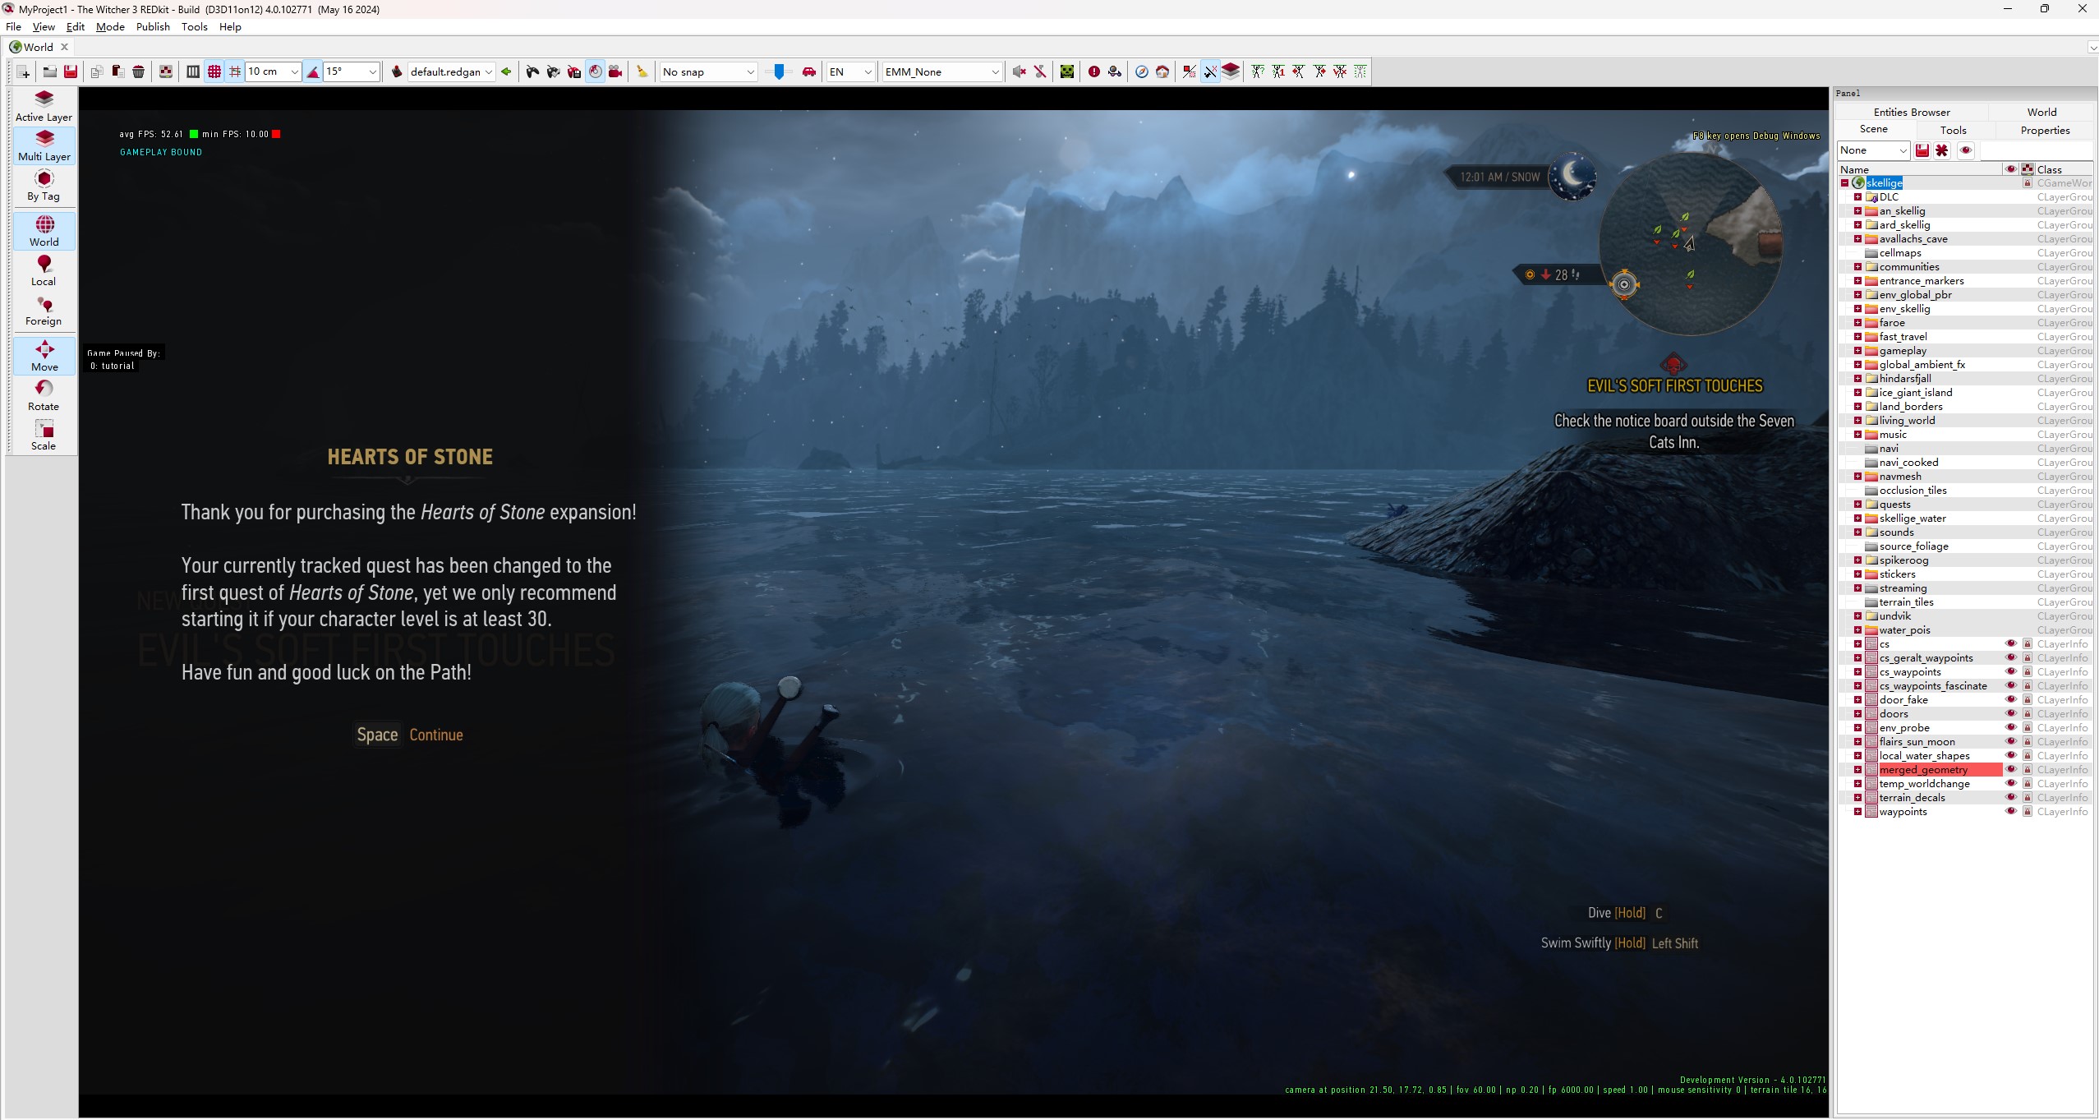Select the navmesh layer group in tree

1900,476
